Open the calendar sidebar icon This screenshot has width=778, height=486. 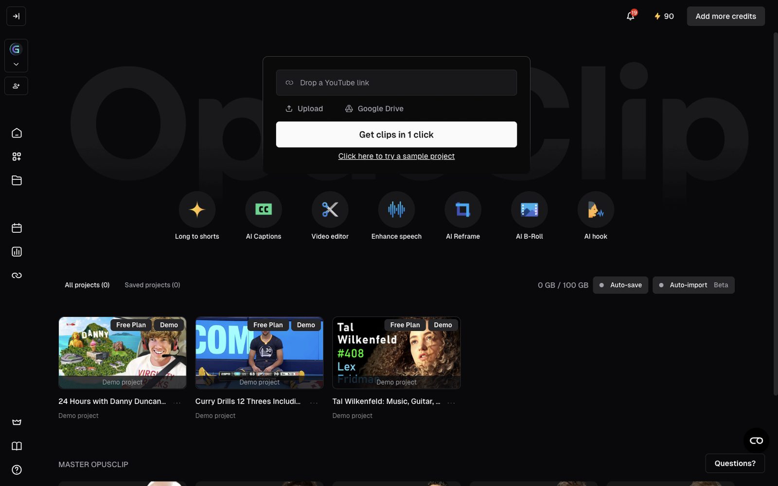pyautogui.click(x=17, y=228)
